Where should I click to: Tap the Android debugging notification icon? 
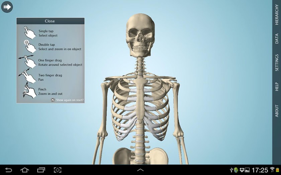236,170
